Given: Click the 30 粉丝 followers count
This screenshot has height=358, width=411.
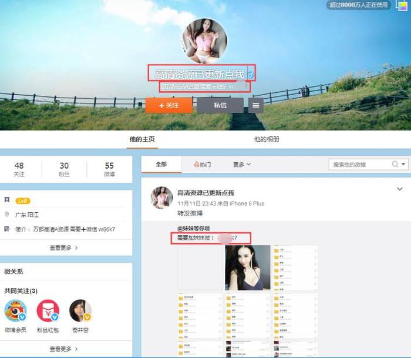Looking at the screenshot, I should pos(64,169).
